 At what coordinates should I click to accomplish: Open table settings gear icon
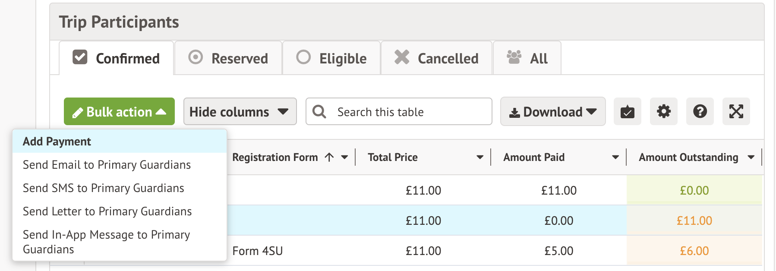[663, 112]
